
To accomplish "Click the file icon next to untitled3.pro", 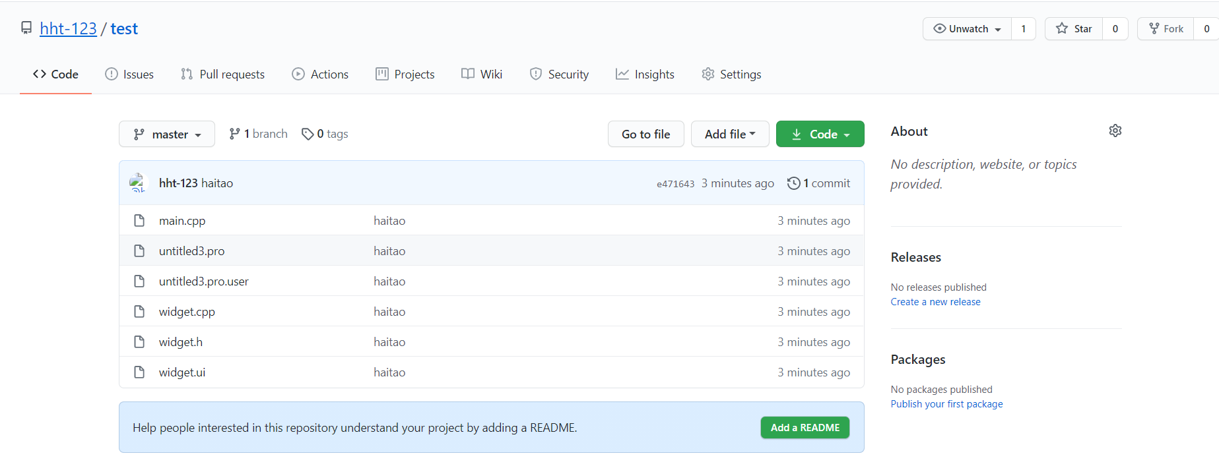I will tap(139, 251).
